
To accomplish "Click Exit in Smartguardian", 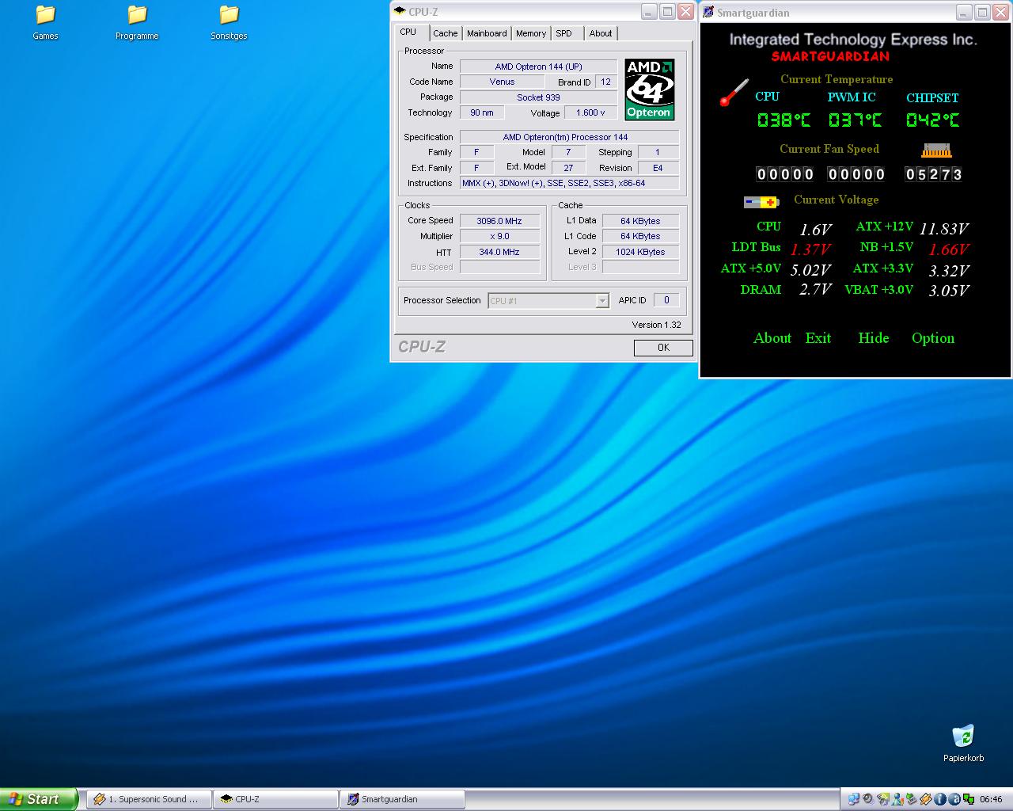I will [x=818, y=338].
